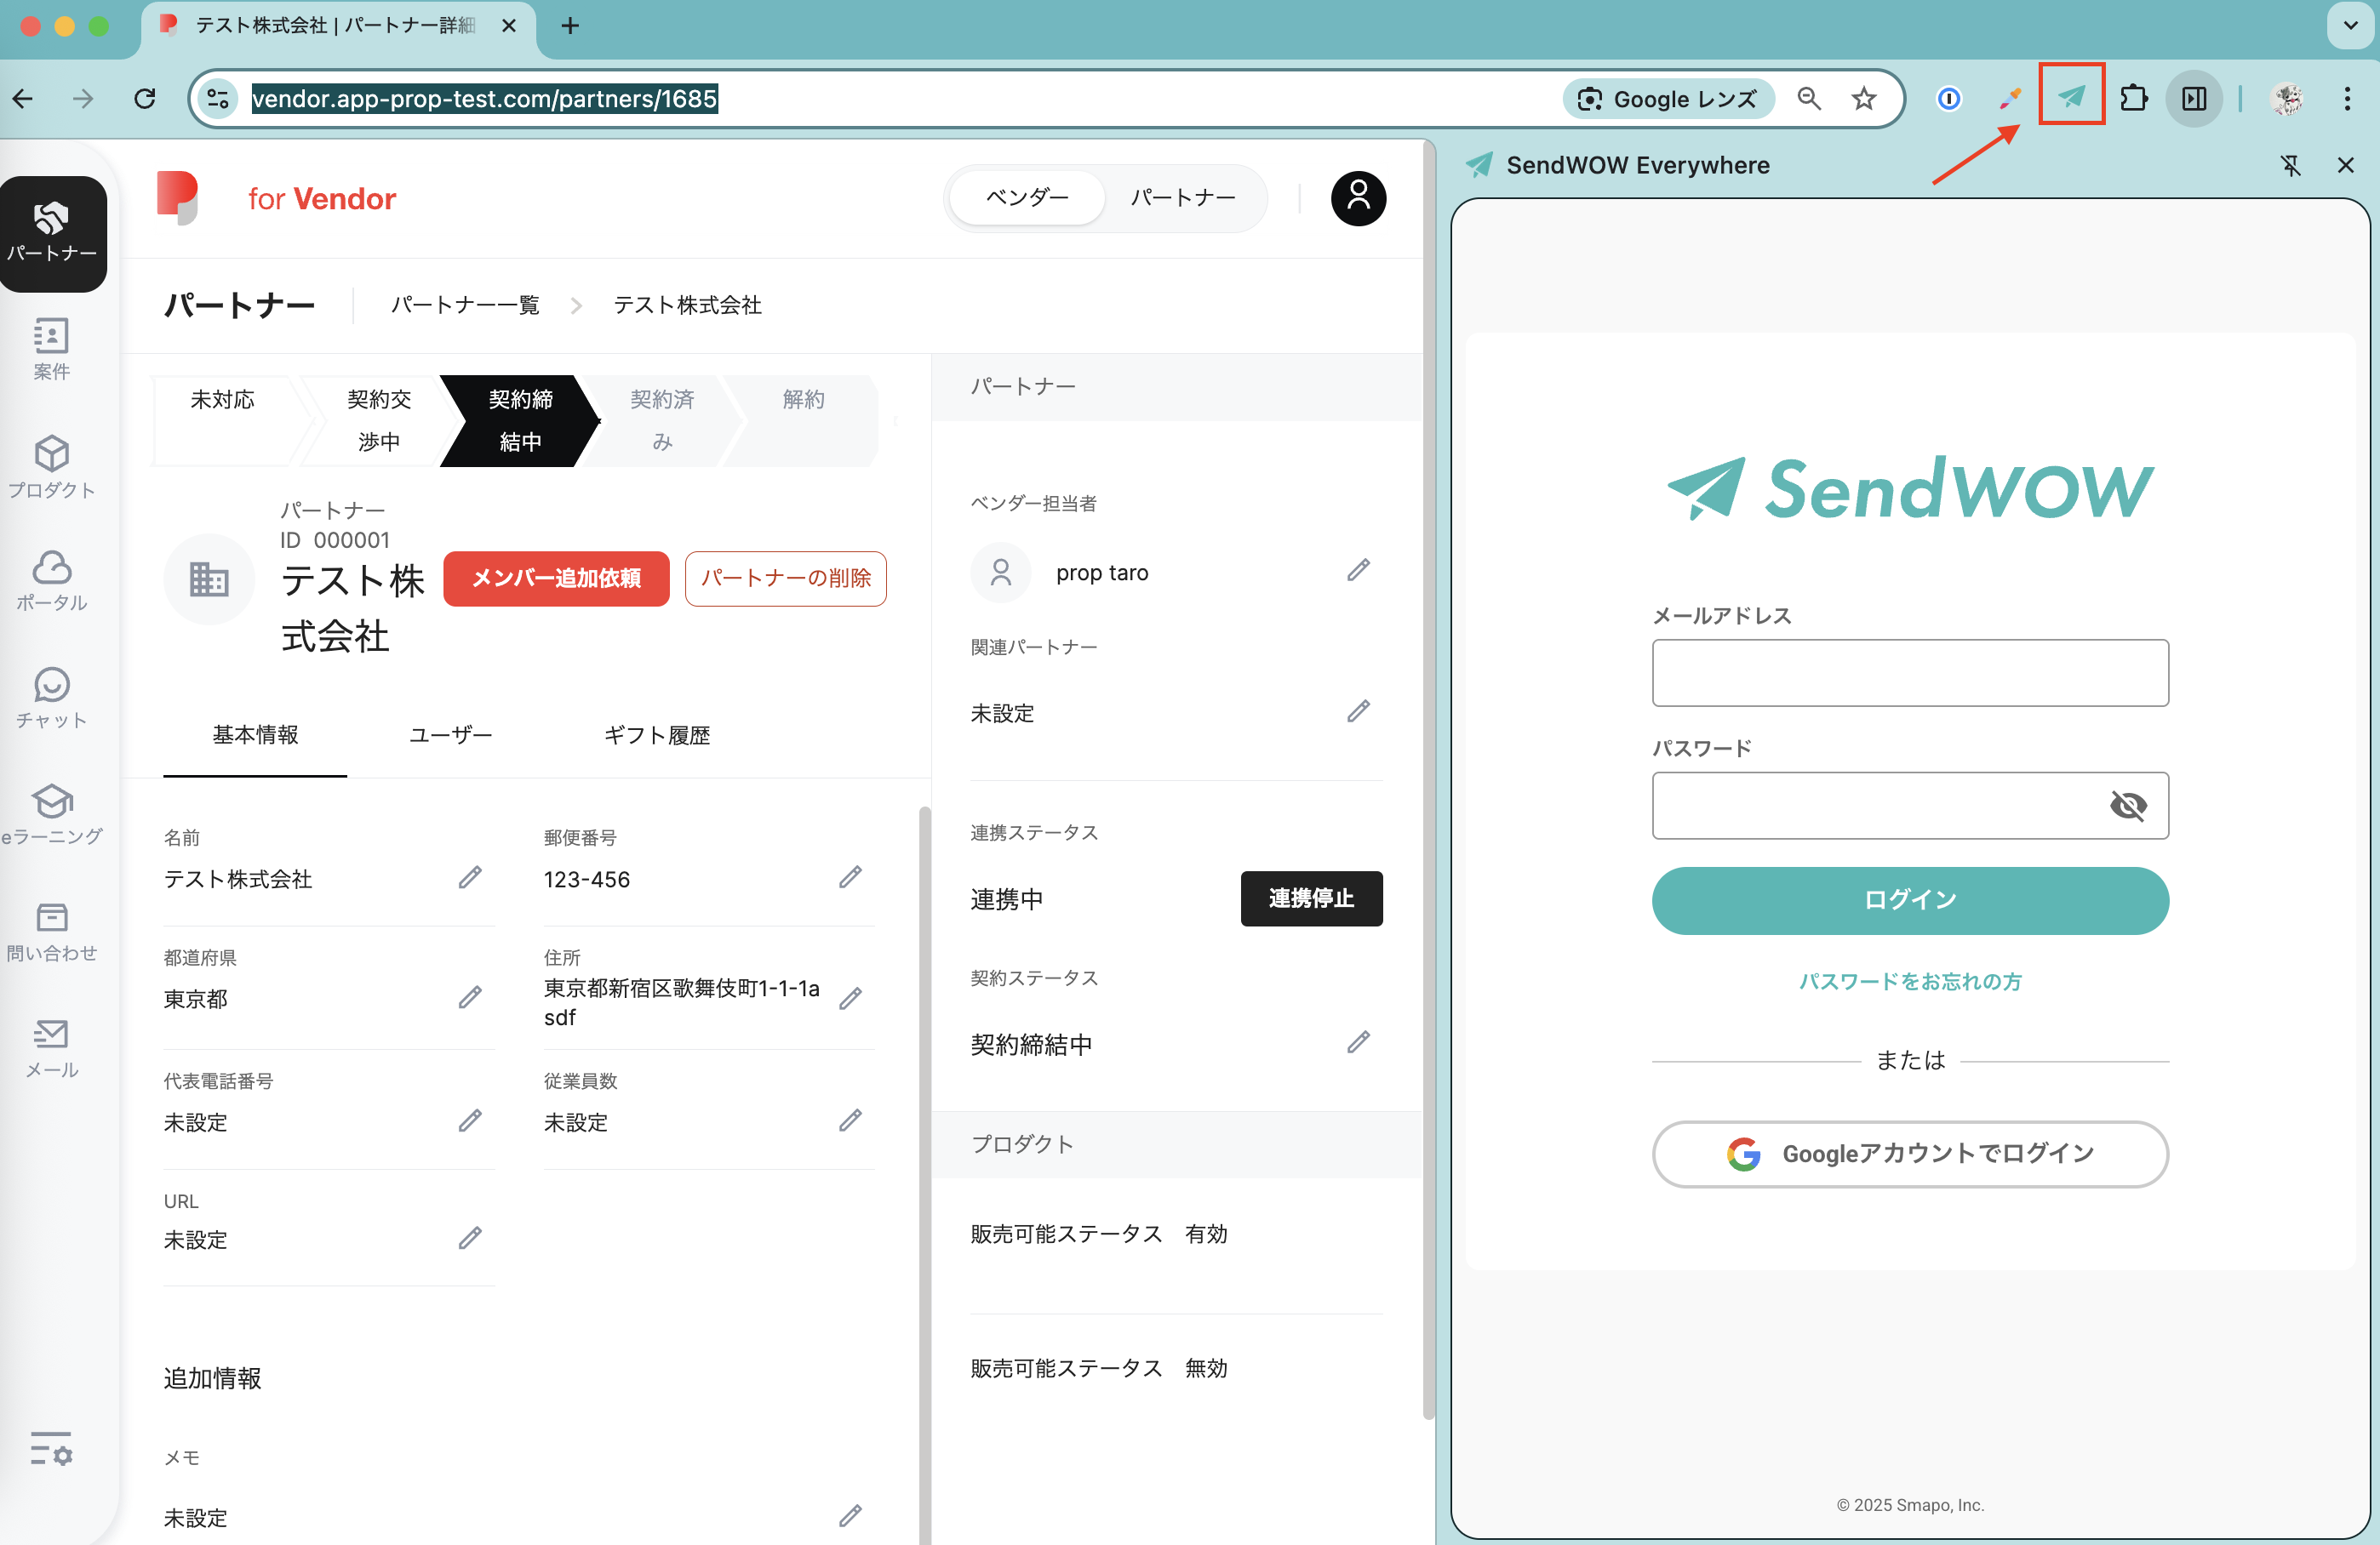Click the パートナーの削除 button
Image resolution: width=2380 pixels, height=1545 pixels.
click(x=785, y=578)
